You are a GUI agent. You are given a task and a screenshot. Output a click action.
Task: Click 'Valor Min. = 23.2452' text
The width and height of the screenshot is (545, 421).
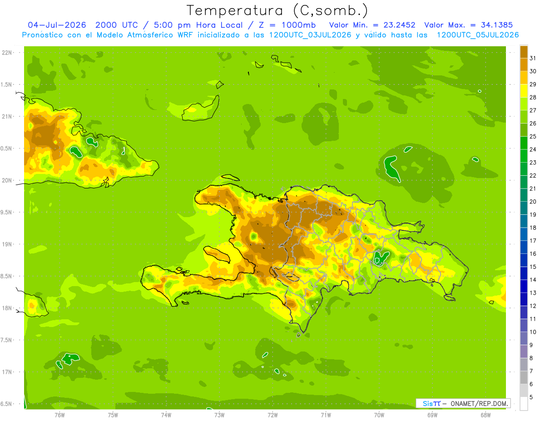click(x=372, y=25)
